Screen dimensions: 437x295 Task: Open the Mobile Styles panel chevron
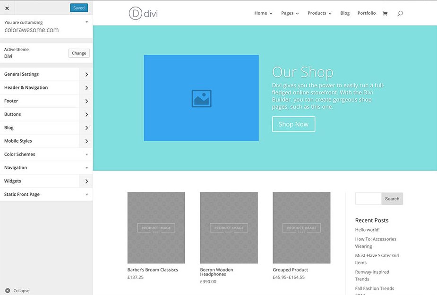[86, 141]
